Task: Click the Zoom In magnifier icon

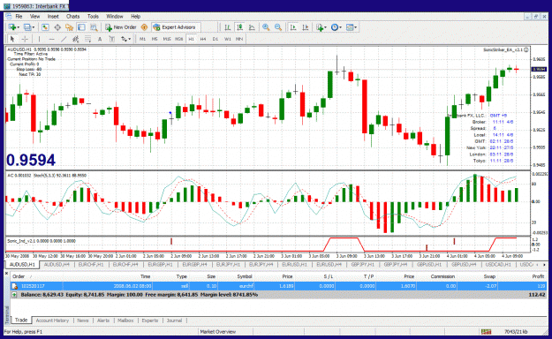Action: coord(266,27)
